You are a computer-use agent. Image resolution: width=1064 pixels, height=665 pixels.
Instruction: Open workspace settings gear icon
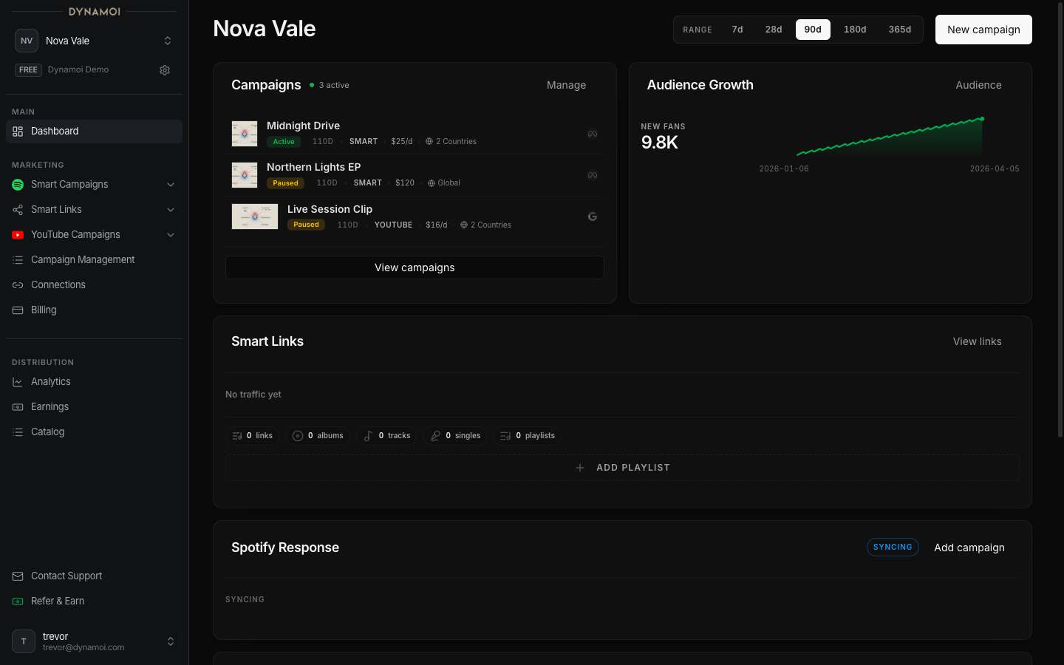point(165,70)
